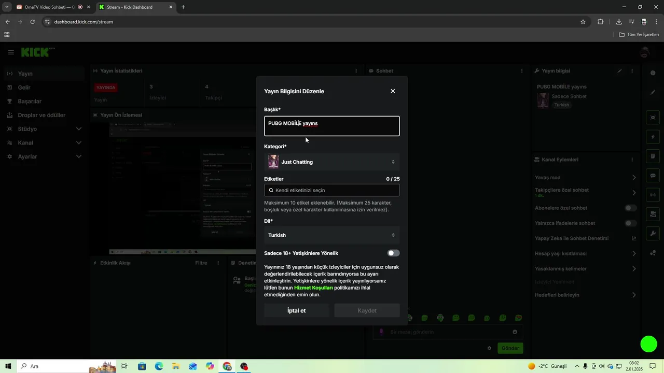Open Microsoft Edge from the taskbar

pos(159,366)
